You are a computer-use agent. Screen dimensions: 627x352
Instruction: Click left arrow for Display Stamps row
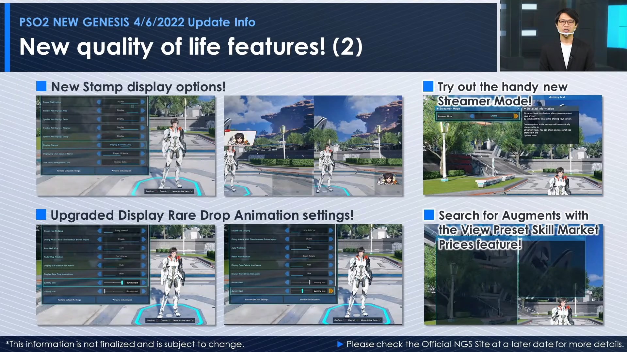point(99,145)
